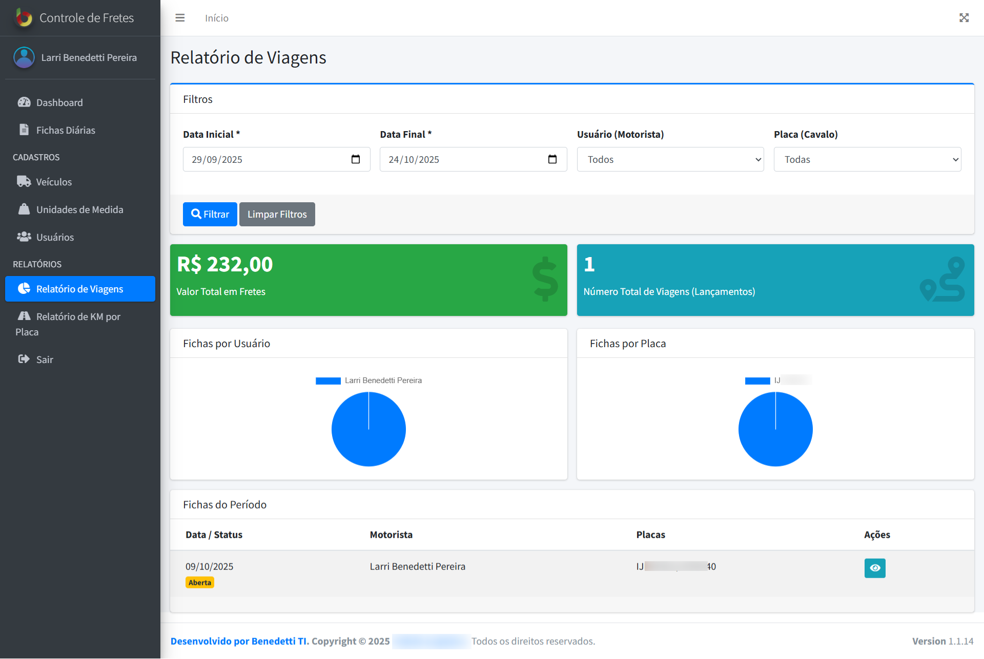Open Unidades de Medida page
Screen dimensions: 984x659
click(79, 209)
